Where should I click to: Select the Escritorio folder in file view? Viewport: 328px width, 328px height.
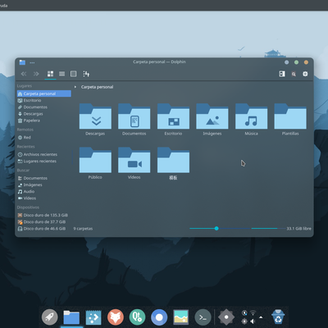pos(173,116)
